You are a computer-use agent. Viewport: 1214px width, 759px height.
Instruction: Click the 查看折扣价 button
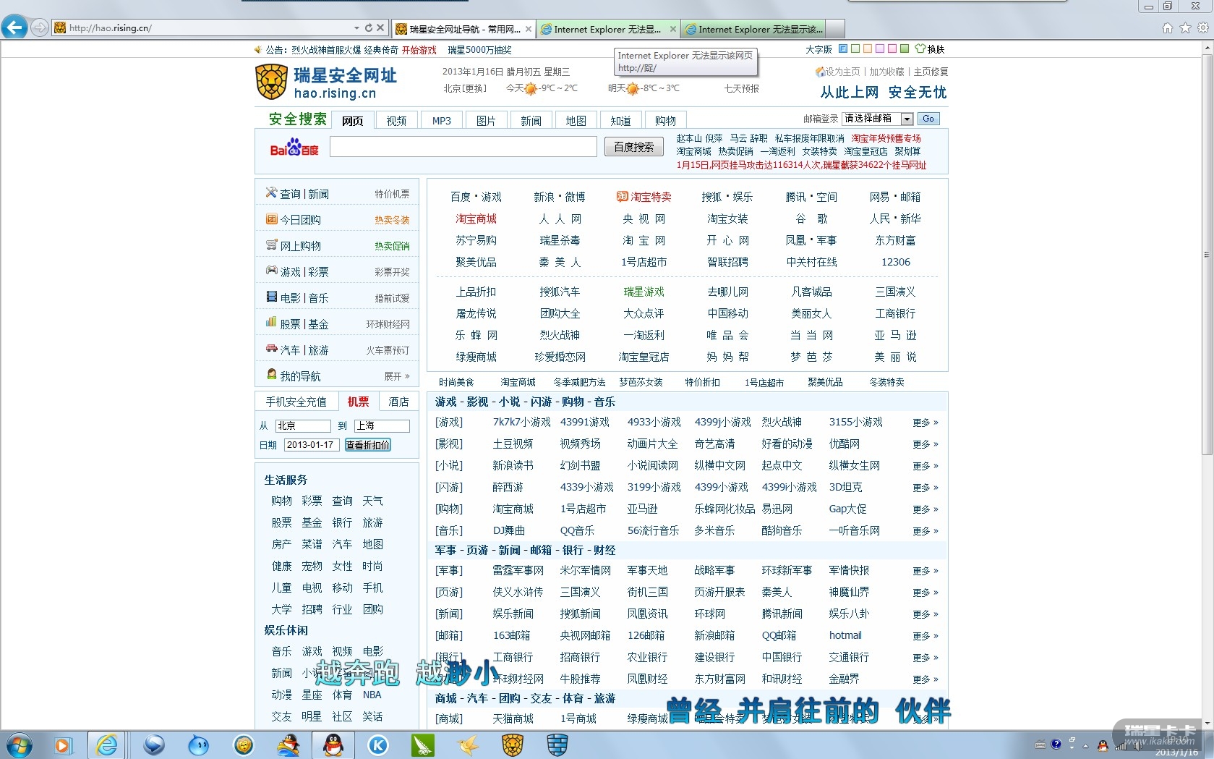click(x=367, y=445)
